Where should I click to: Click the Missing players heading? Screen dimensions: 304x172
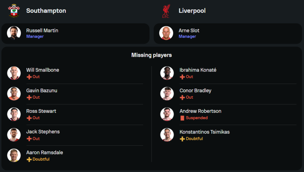(x=151, y=55)
